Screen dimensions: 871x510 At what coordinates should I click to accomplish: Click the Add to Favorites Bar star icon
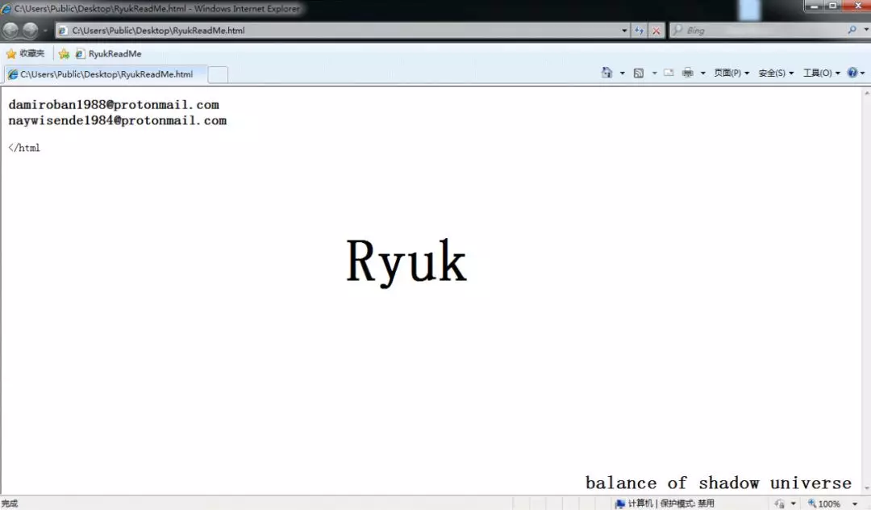[x=64, y=54]
